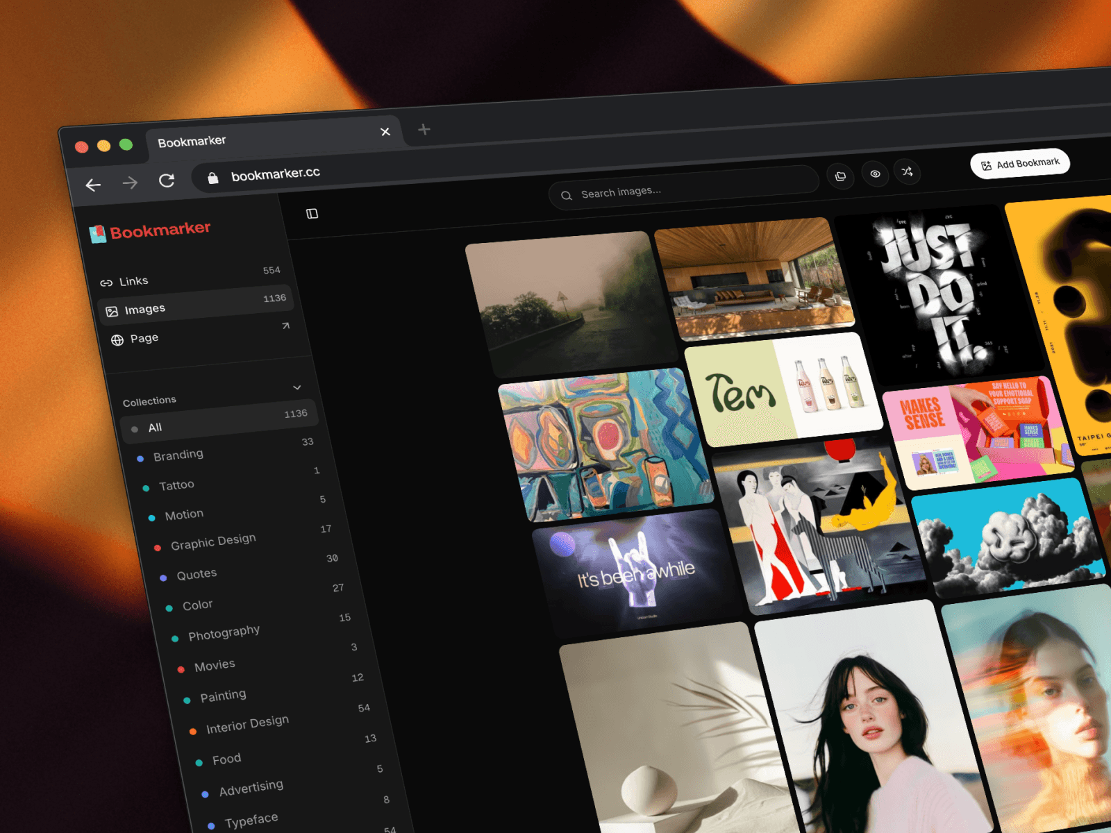Toggle the sidebar panel icon

coord(312,214)
